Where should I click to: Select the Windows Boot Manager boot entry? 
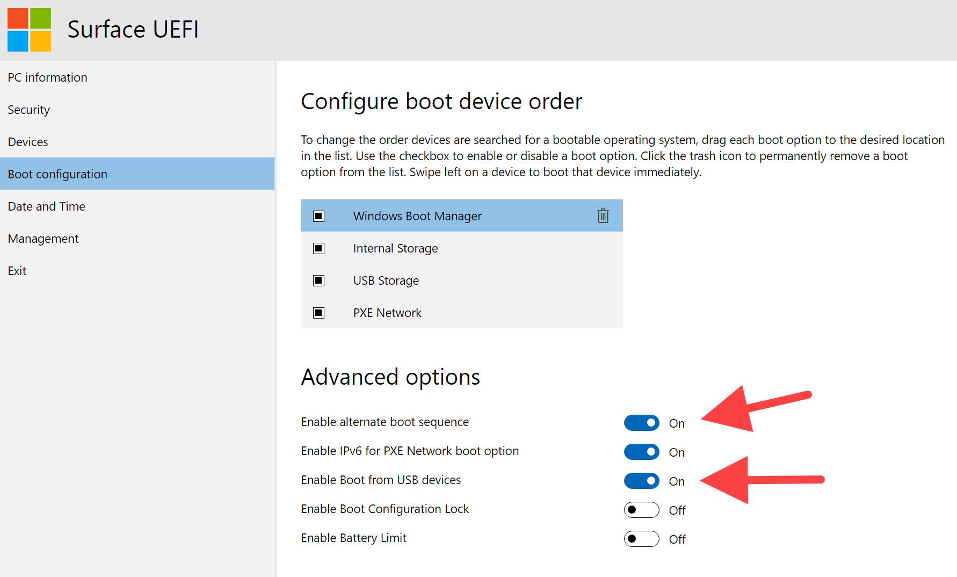(462, 215)
